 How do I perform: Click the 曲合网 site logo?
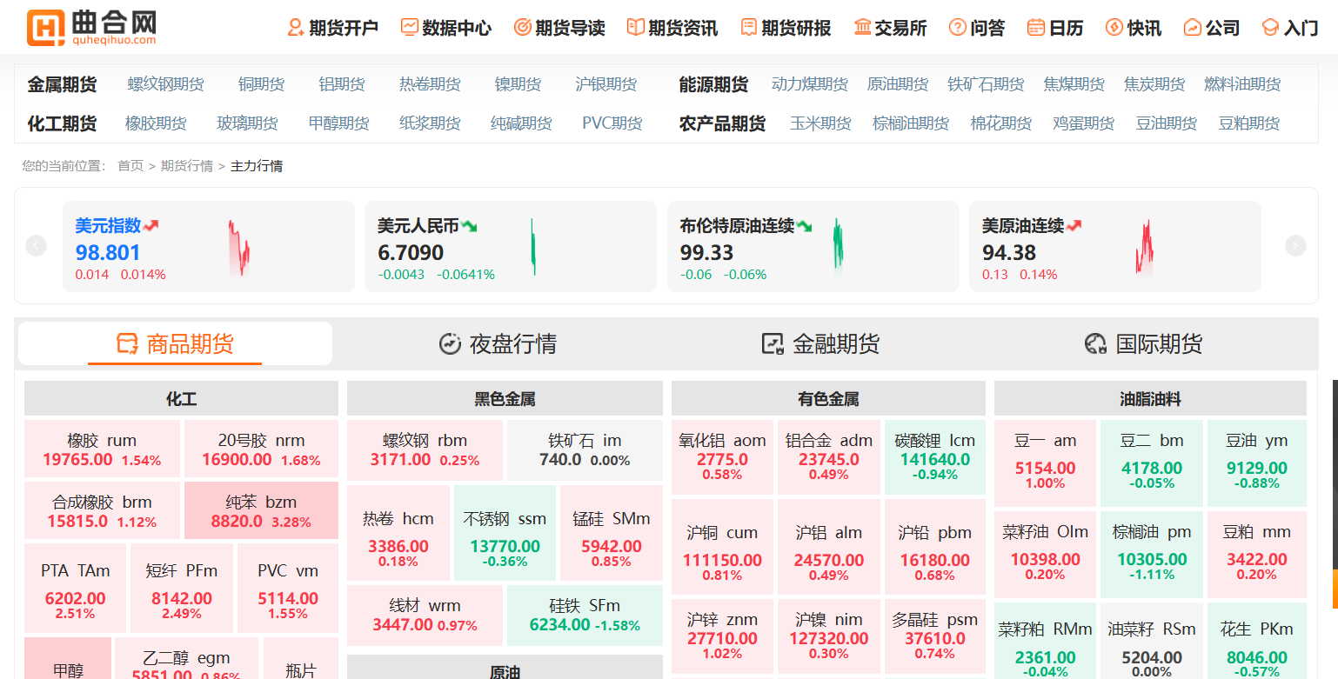click(x=91, y=28)
